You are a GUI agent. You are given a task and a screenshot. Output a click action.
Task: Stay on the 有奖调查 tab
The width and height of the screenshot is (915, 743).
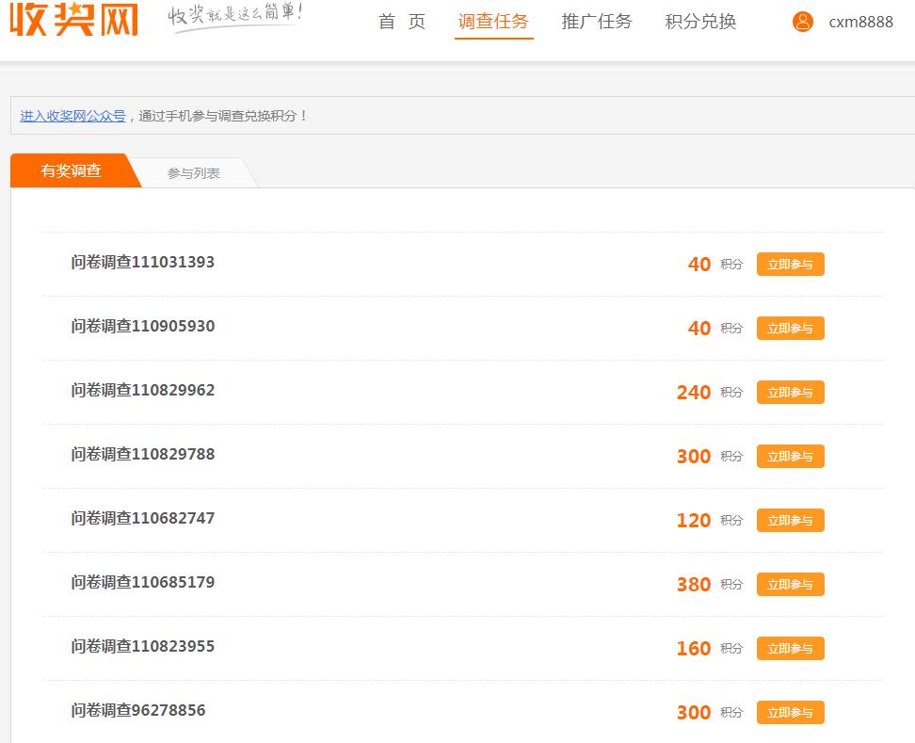[x=71, y=171]
